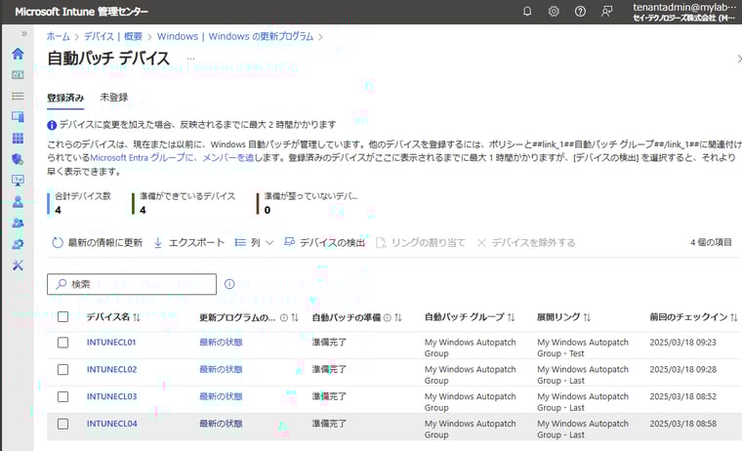Click the blue info icon in the notice
This screenshot has height=451, width=742.
point(52,125)
